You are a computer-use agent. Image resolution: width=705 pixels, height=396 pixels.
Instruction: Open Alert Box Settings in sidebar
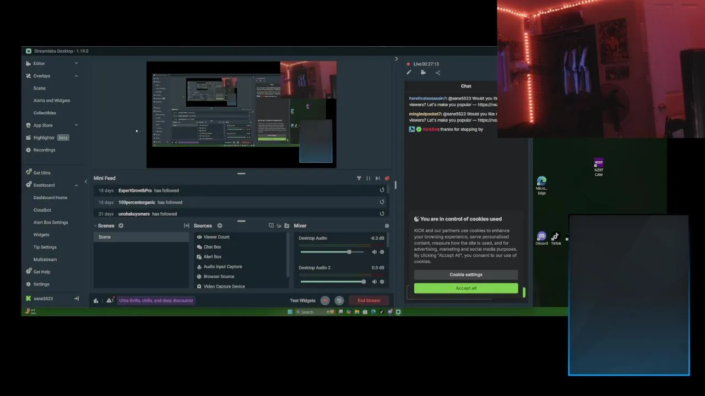click(x=51, y=222)
